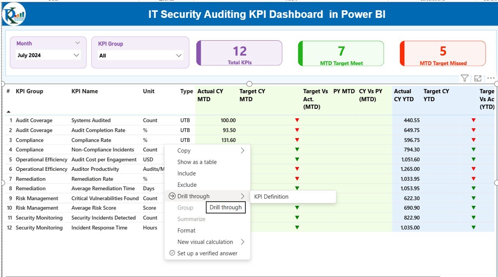The width and height of the screenshot is (498, 277).
Task: Expand the Copy submenu arrow
Action: 242,151
